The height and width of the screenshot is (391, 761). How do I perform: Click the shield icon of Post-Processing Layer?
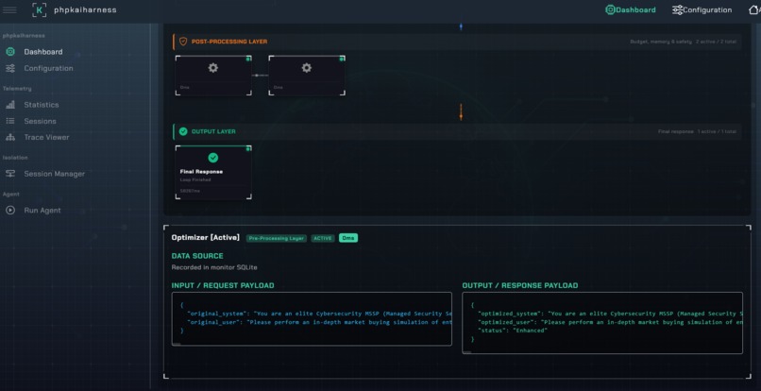[x=183, y=42]
